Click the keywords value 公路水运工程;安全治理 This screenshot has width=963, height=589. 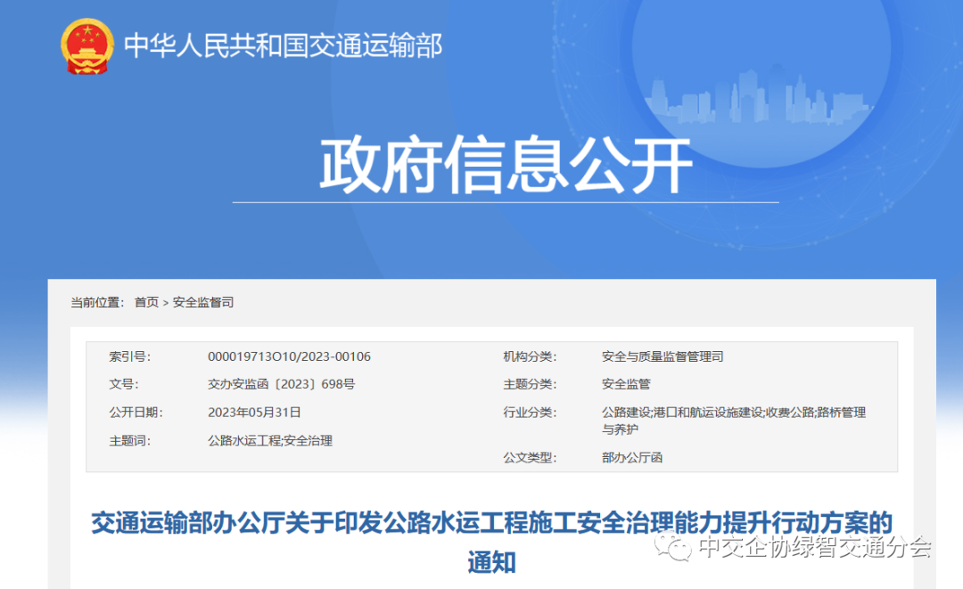pyautogui.click(x=269, y=440)
